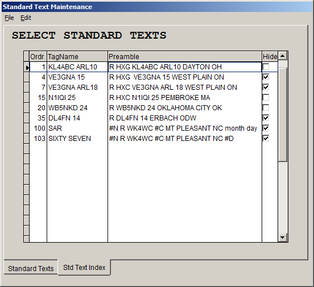Click Ordr cell with value 1

pos(38,67)
